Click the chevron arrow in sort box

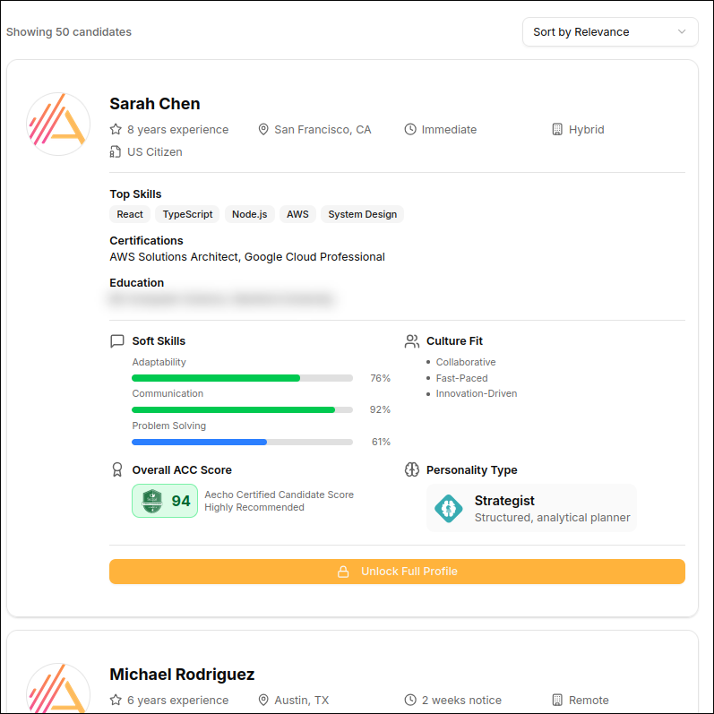tap(682, 32)
